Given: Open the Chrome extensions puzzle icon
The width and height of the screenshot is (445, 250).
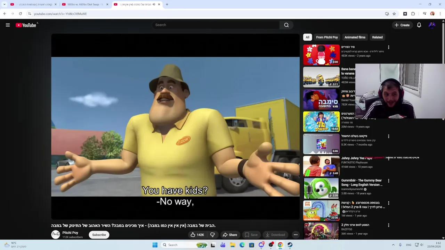Looking at the screenshot, I should pos(413,14).
